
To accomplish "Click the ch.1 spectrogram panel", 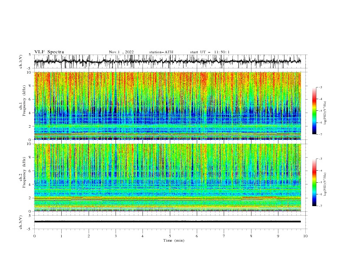I will click(x=167, y=106).
